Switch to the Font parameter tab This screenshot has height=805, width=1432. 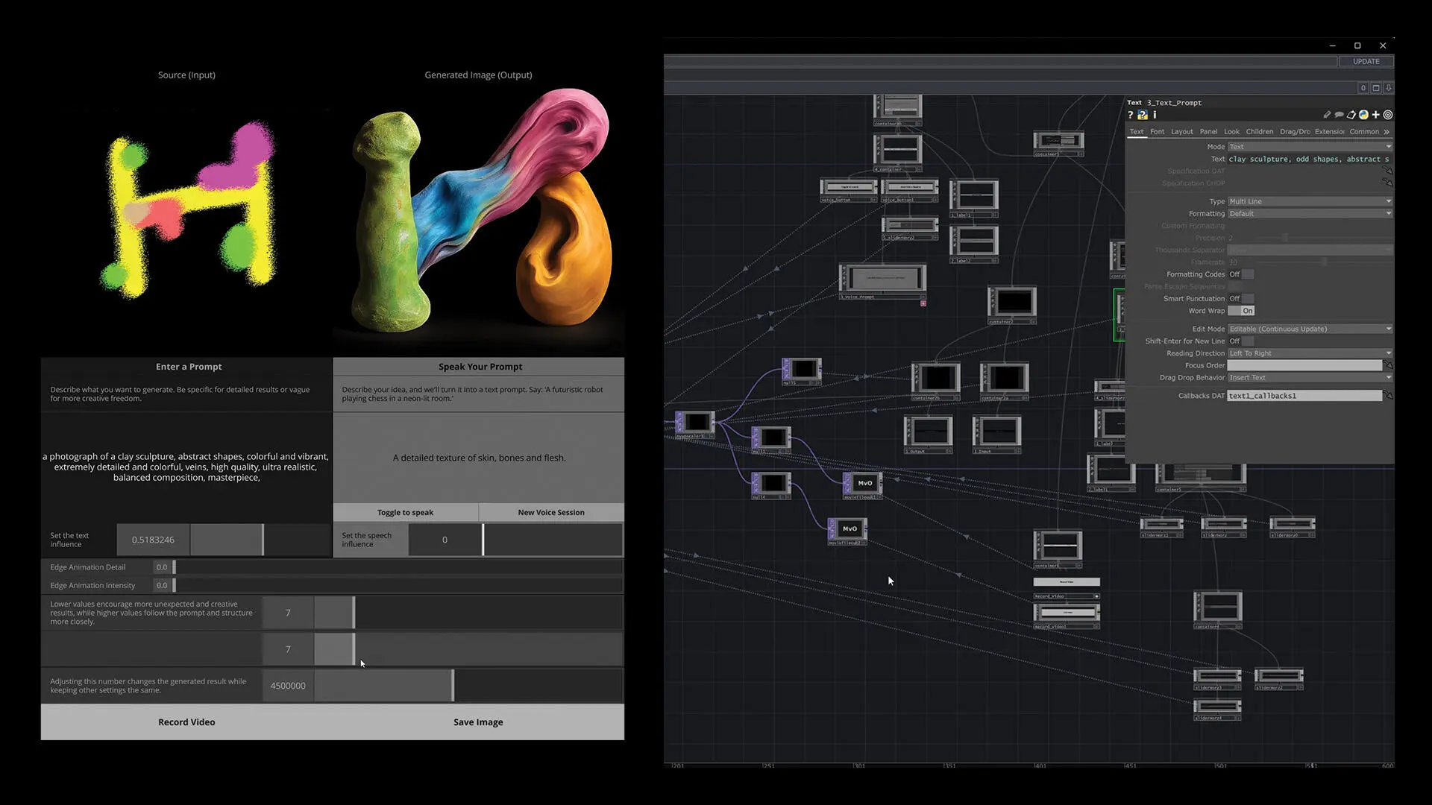tap(1157, 132)
